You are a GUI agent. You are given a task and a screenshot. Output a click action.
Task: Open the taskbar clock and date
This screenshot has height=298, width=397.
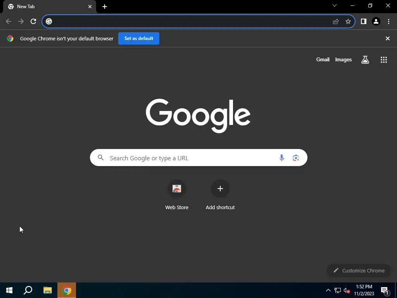coord(364,290)
